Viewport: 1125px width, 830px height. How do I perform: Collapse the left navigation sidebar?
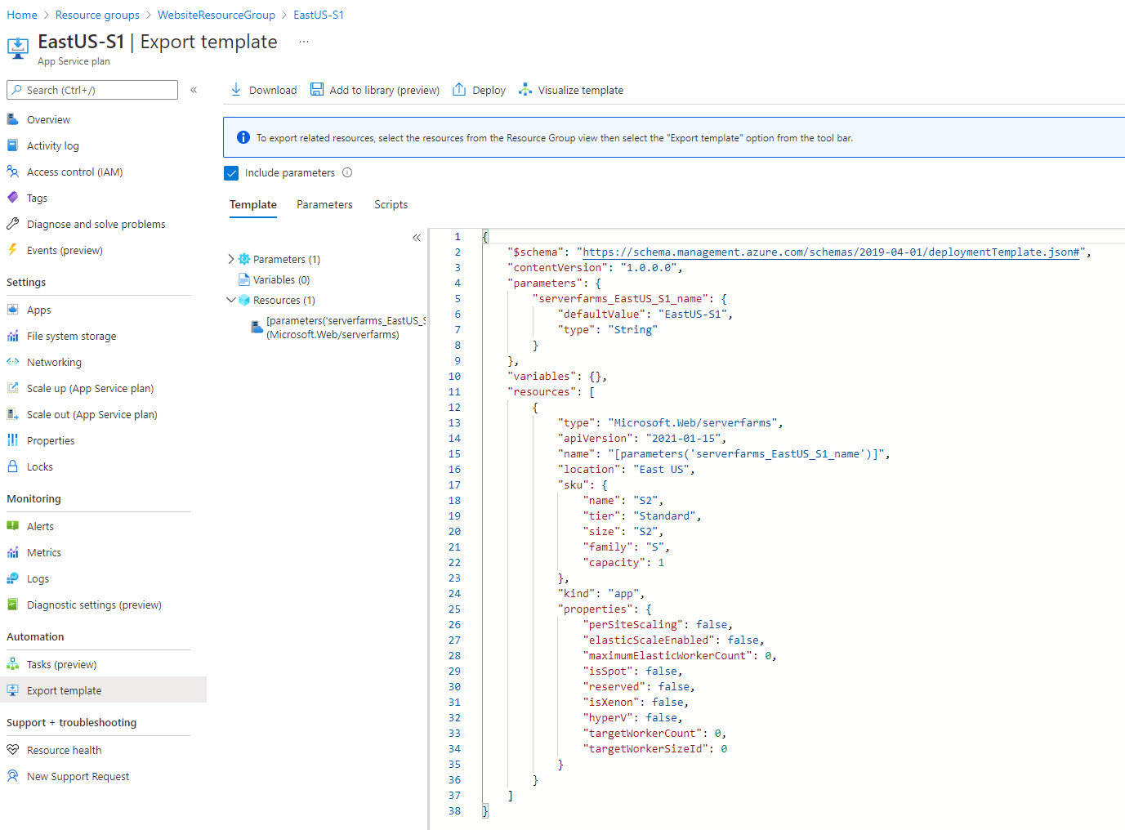[x=194, y=90]
